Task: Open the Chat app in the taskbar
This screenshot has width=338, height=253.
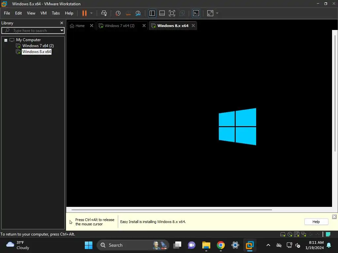Action: tap(191, 245)
